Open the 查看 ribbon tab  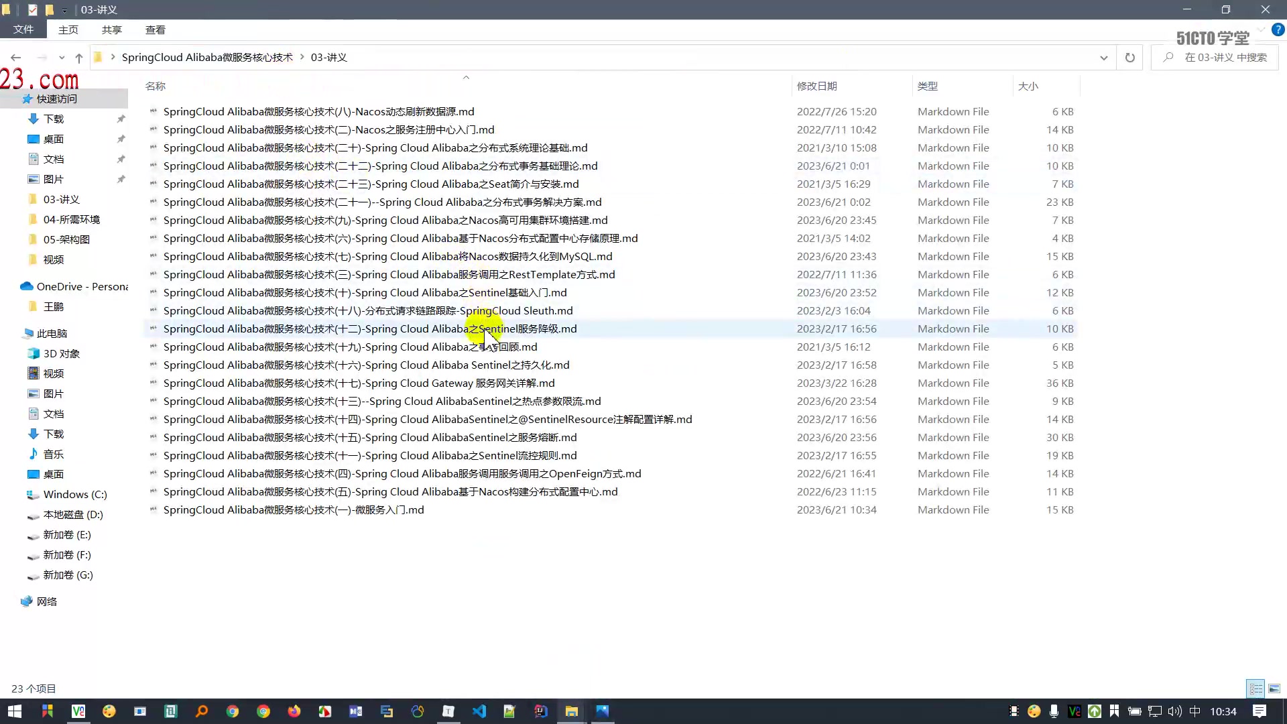tap(156, 29)
